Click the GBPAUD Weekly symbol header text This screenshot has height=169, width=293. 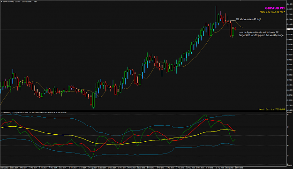pos(19,2)
